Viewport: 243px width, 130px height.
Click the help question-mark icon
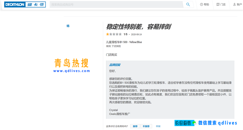(x=201, y=5)
